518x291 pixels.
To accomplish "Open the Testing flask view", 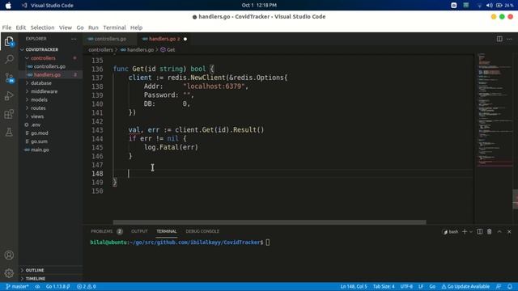I will (9, 133).
